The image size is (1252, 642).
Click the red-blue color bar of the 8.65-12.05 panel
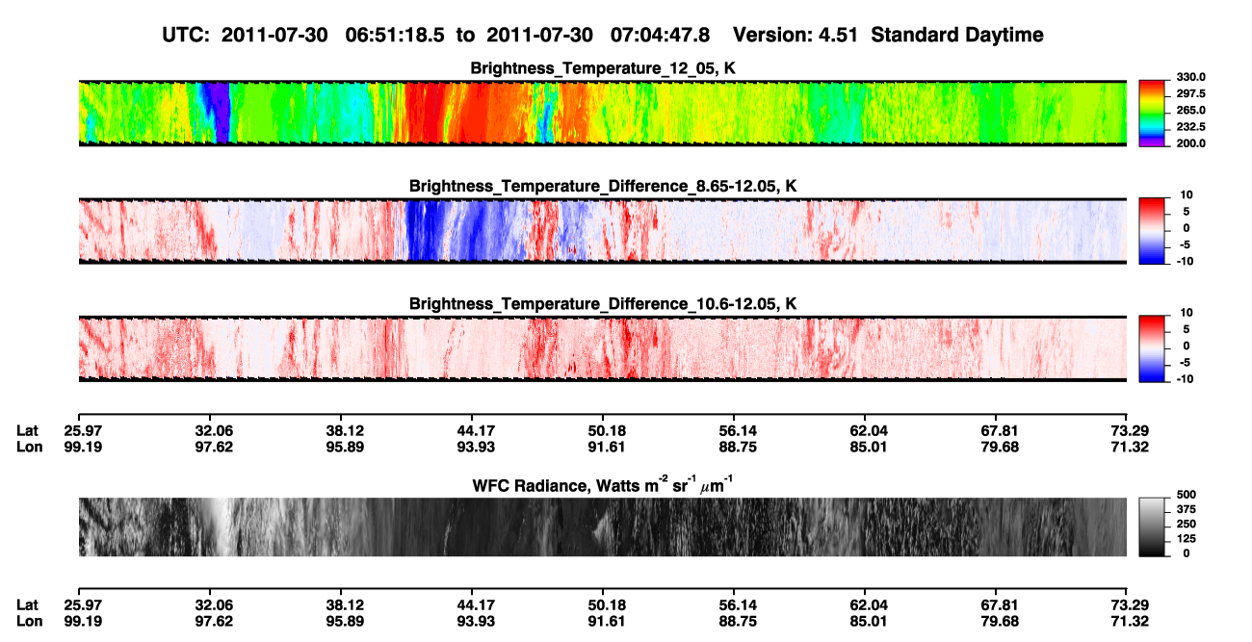tap(1154, 231)
